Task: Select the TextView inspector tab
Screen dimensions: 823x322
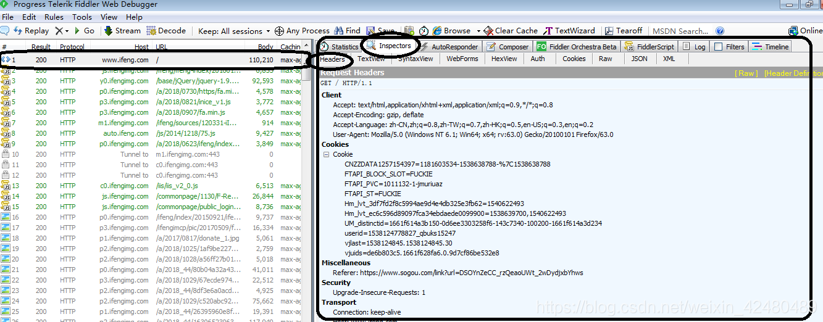Action: [x=371, y=59]
